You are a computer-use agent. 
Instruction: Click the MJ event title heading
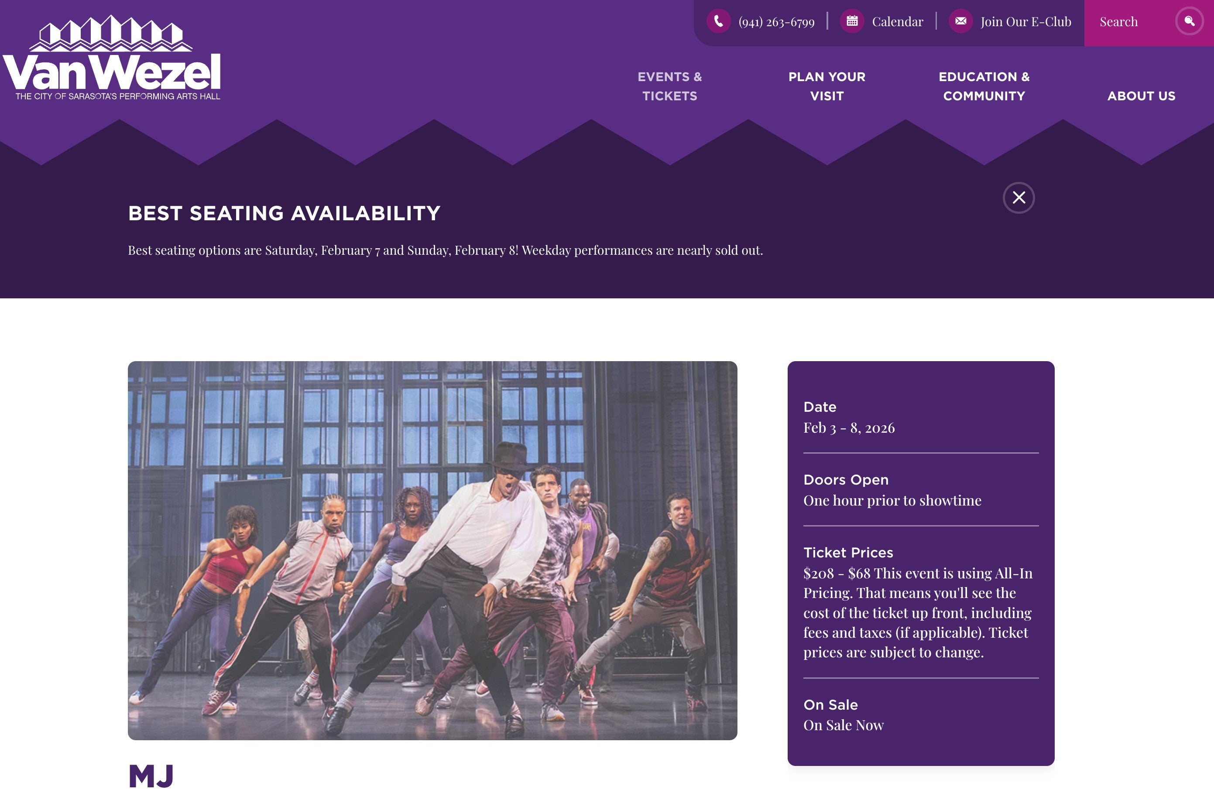[151, 776]
